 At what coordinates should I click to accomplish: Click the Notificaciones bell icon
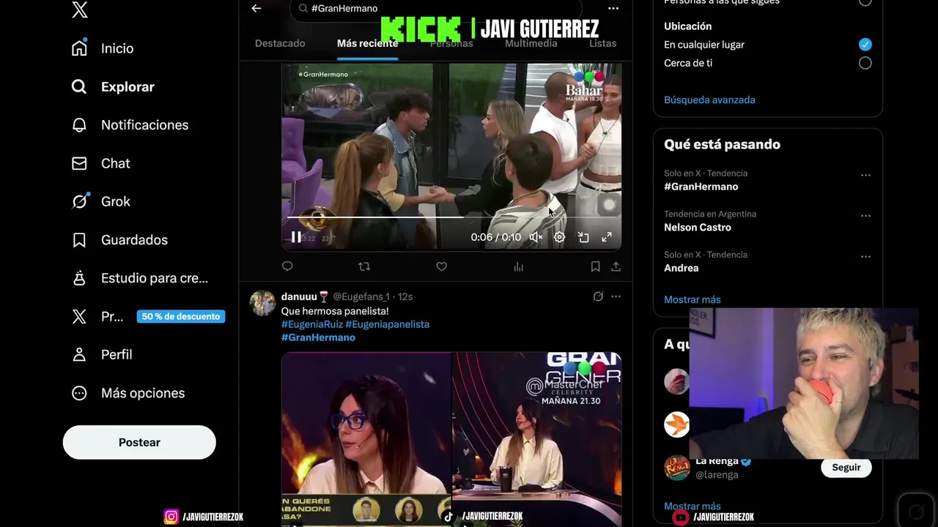(x=79, y=125)
